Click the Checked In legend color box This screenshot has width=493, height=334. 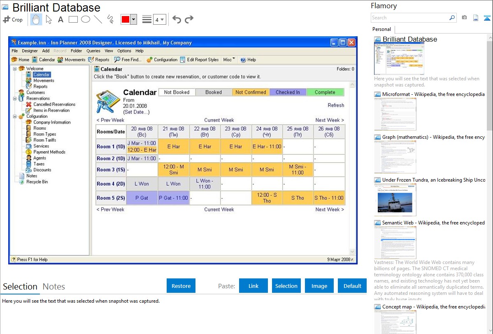(288, 92)
